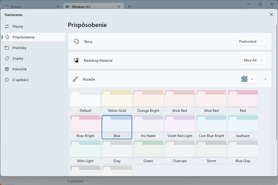The width and height of the screenshot is (278, 185).
Task: Collapse the Pozadie section chevron
Action: coord(266,79)
